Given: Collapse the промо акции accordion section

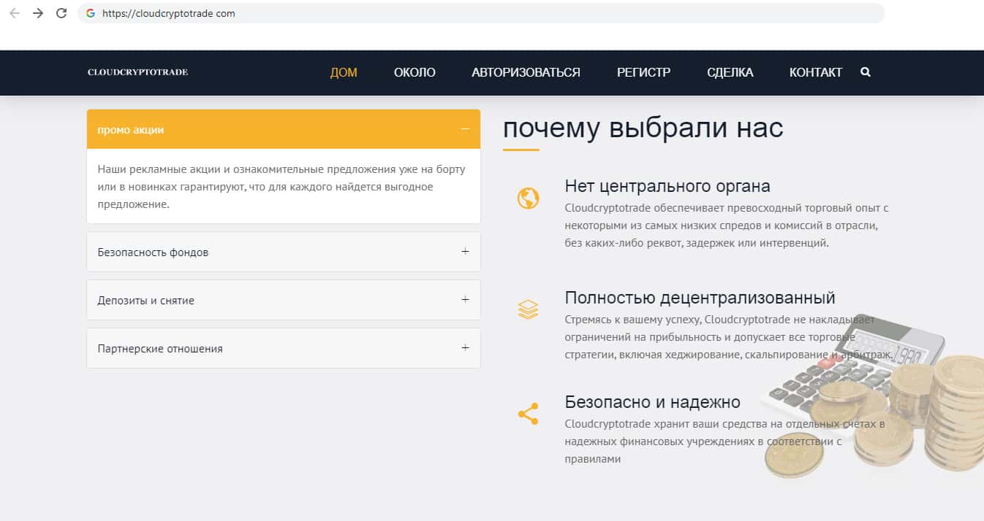Looking at the screenshot, I should 465,129.
